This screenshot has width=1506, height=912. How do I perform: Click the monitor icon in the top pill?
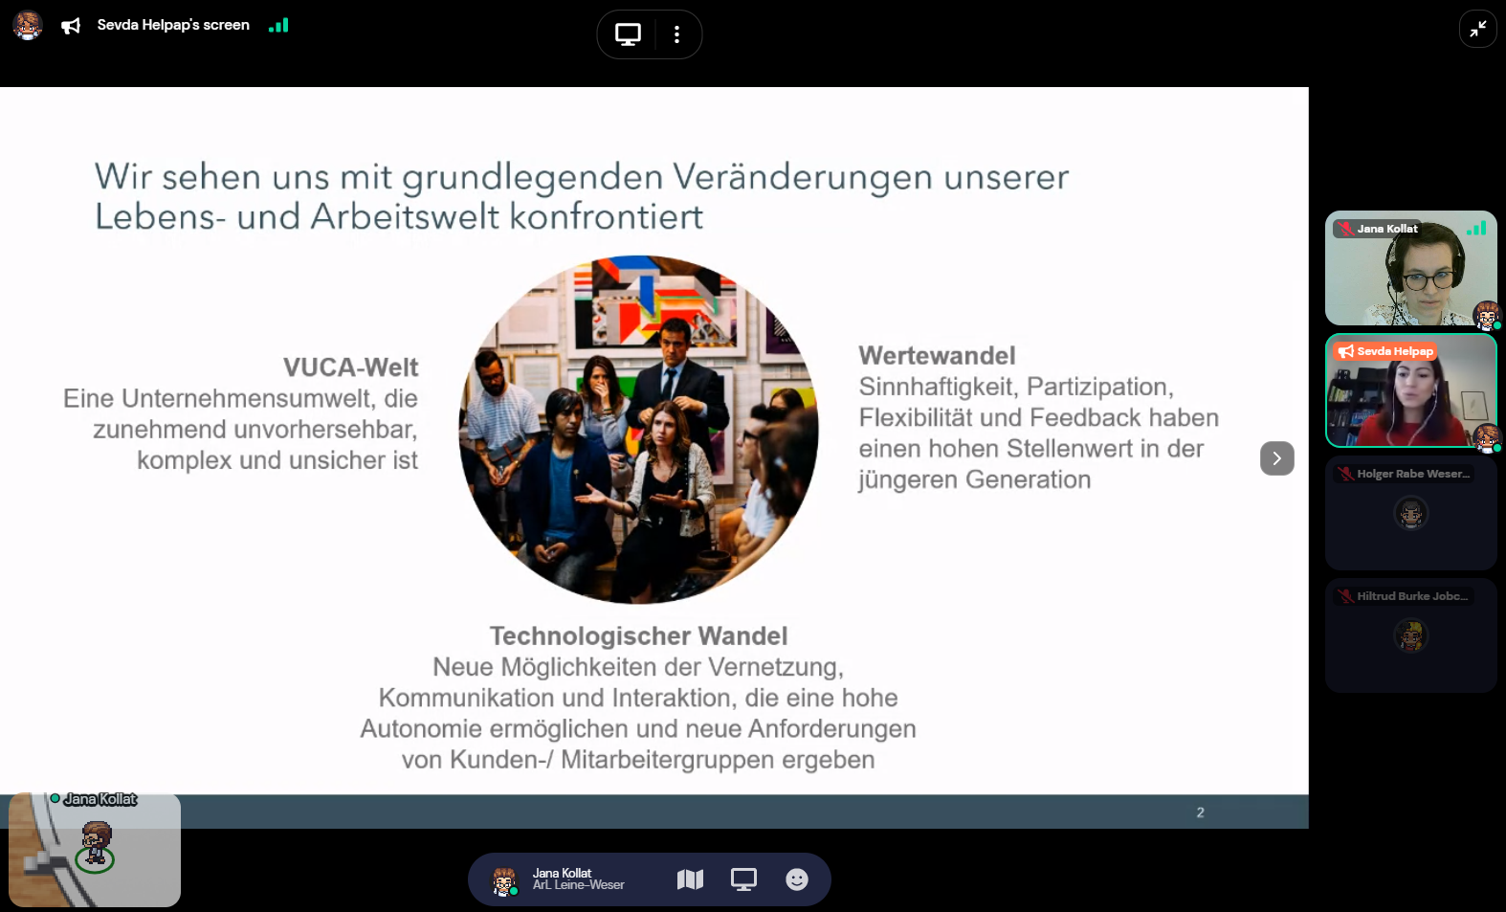[x=628, y=34]
